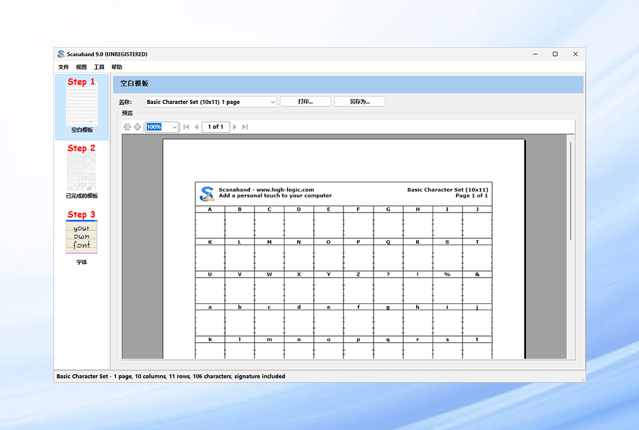Click the uppercase 'W' cell label in the template
This screenshot has height=430, width=639.
click(x=269, y=275)
